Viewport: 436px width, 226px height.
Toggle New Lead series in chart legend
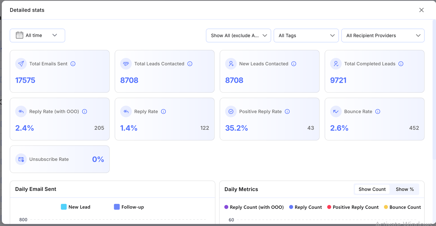click(76, 207)
